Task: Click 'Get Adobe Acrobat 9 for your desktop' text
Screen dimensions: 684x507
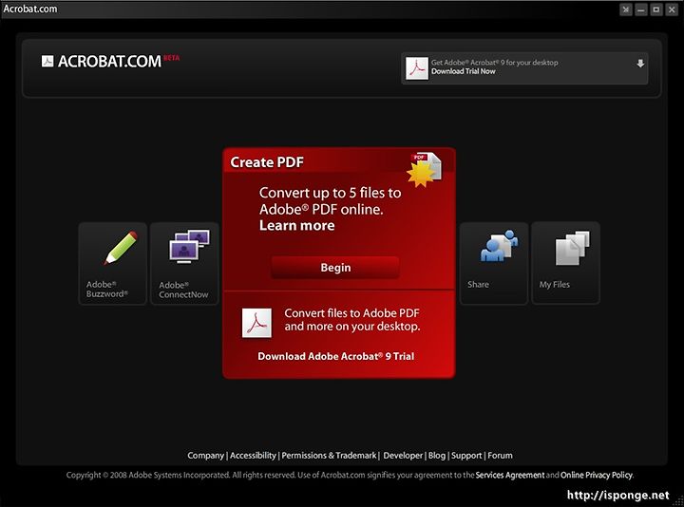Action: (x=495, y=63)
